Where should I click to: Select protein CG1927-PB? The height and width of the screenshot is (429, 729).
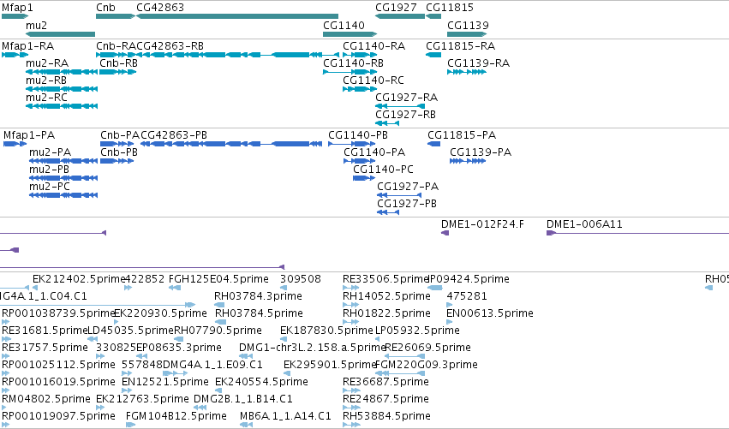pos(388,213)
